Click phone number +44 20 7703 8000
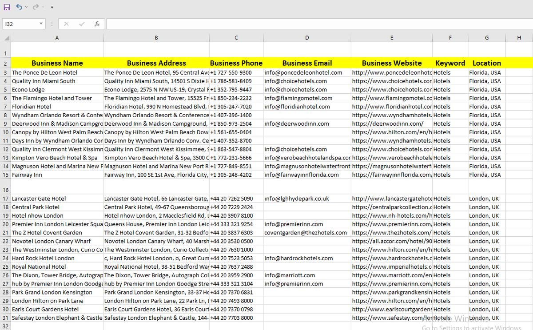Screen dimensions: 533x330 coord(236,318)
